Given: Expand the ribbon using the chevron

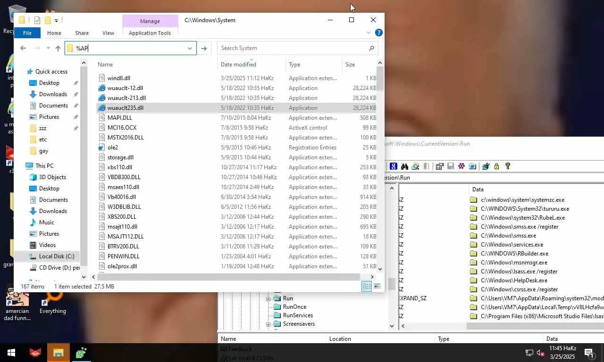Looking at the screenshot, I should click(x=369, y=33).
